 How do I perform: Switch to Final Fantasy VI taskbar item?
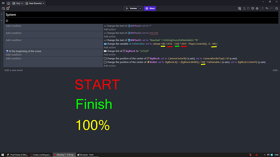tap(17, 155)
